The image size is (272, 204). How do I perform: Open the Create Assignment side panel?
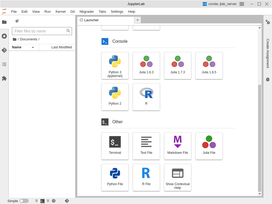268,53
